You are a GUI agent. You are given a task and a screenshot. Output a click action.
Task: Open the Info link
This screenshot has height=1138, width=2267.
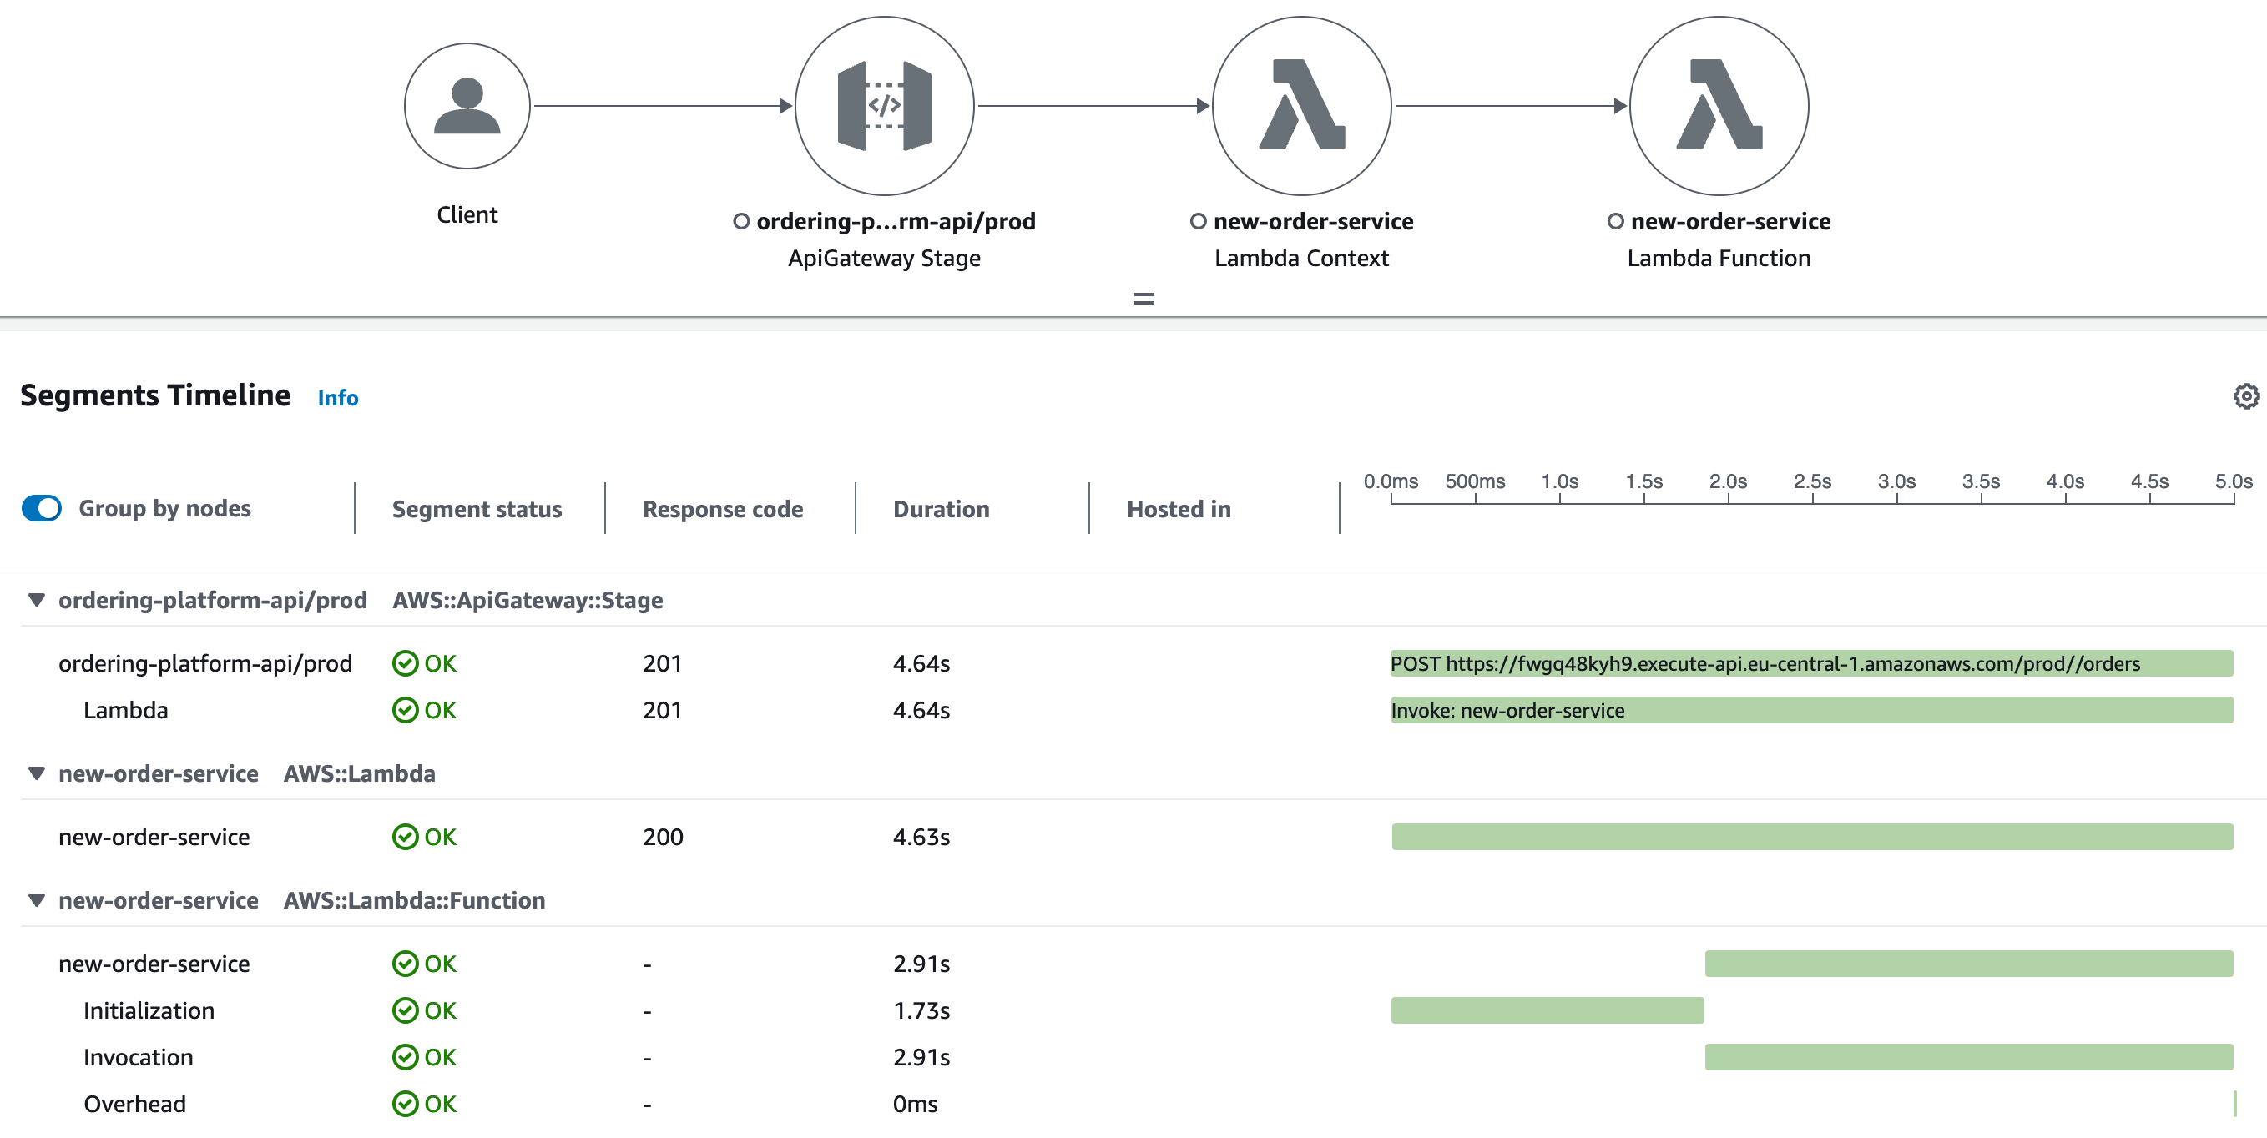(337, 397)
